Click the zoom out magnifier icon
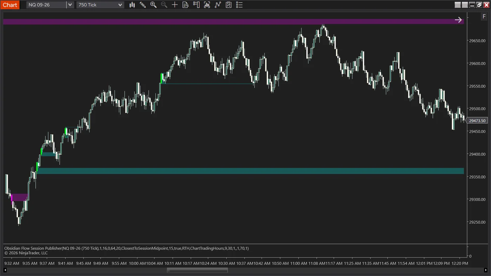 (x=164, y=5)
